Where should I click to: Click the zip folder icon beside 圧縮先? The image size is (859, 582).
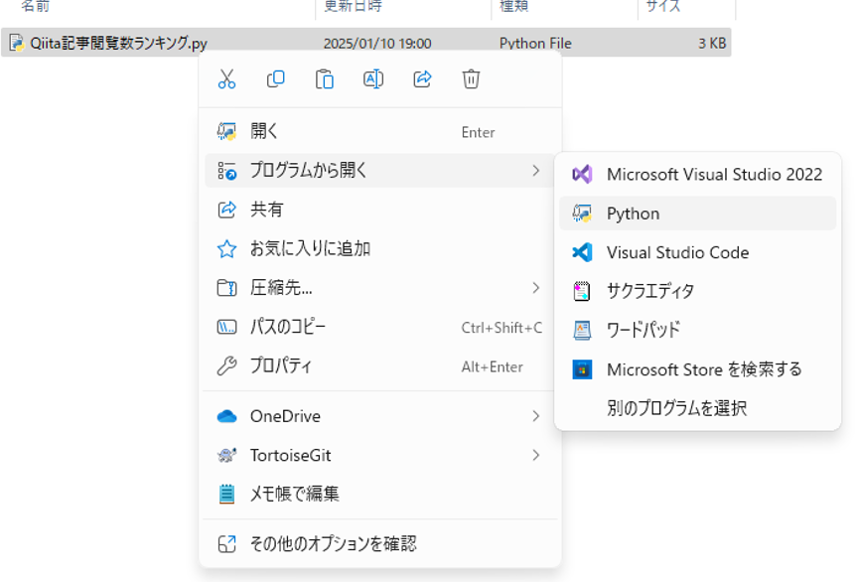[x=226, y=288]
